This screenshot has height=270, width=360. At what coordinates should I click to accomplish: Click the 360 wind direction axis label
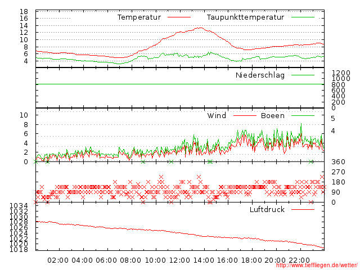coord(338,162)
